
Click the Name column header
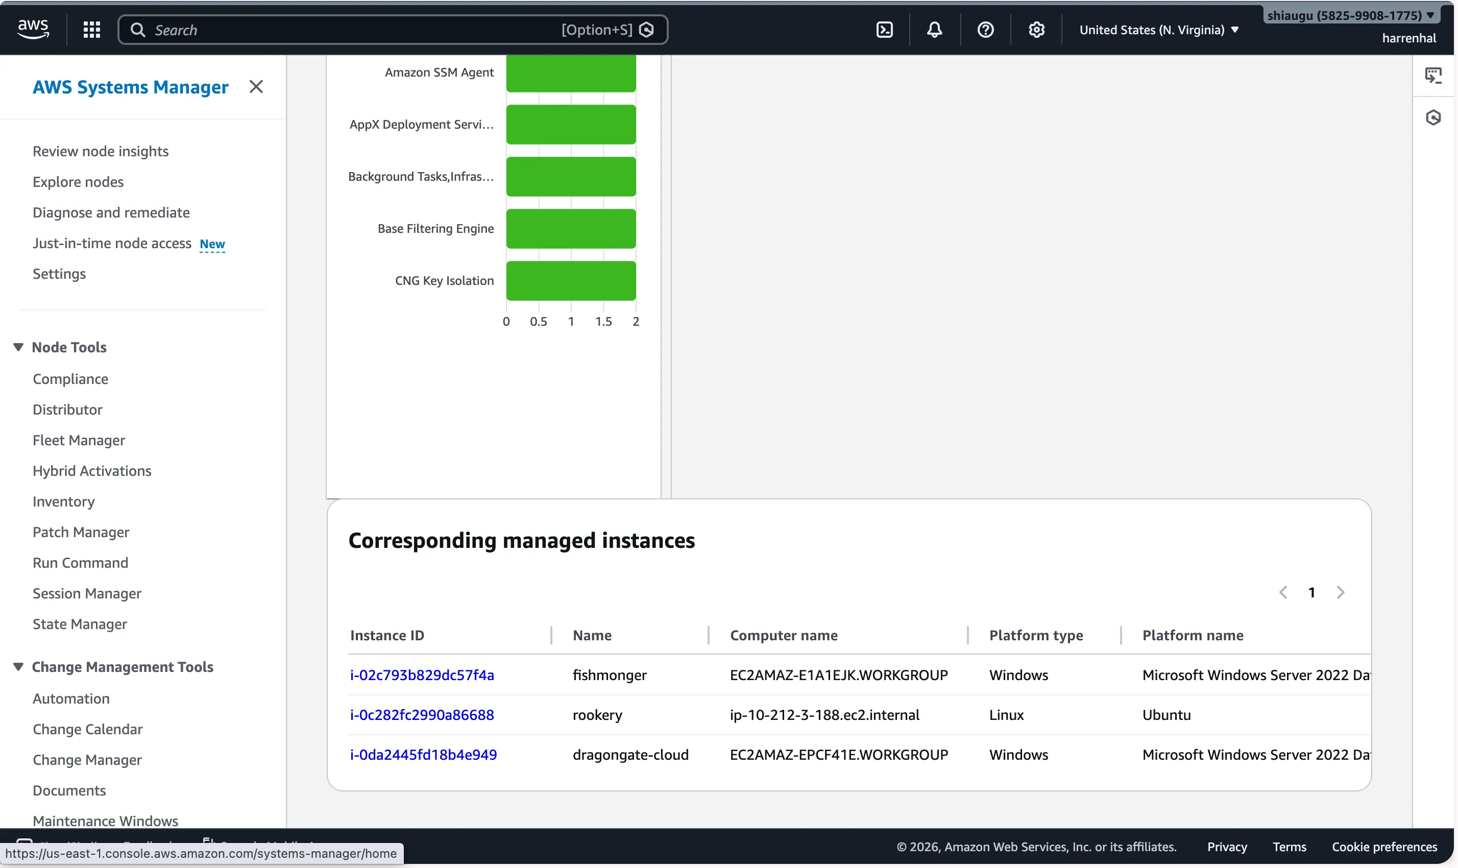[592, 635]
